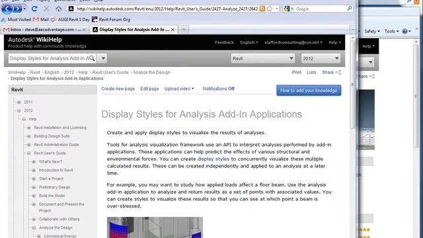The height and width of the screenshot is (238, 423).
Task: Close the Inbox Gmail tab
Action: pos(84,30)
